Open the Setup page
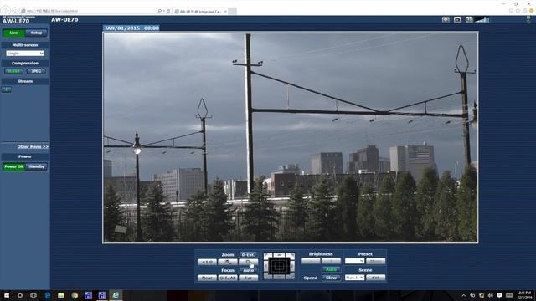Image resolution: width=536 pixels, height=301 pixels. (x=36, y=33)
